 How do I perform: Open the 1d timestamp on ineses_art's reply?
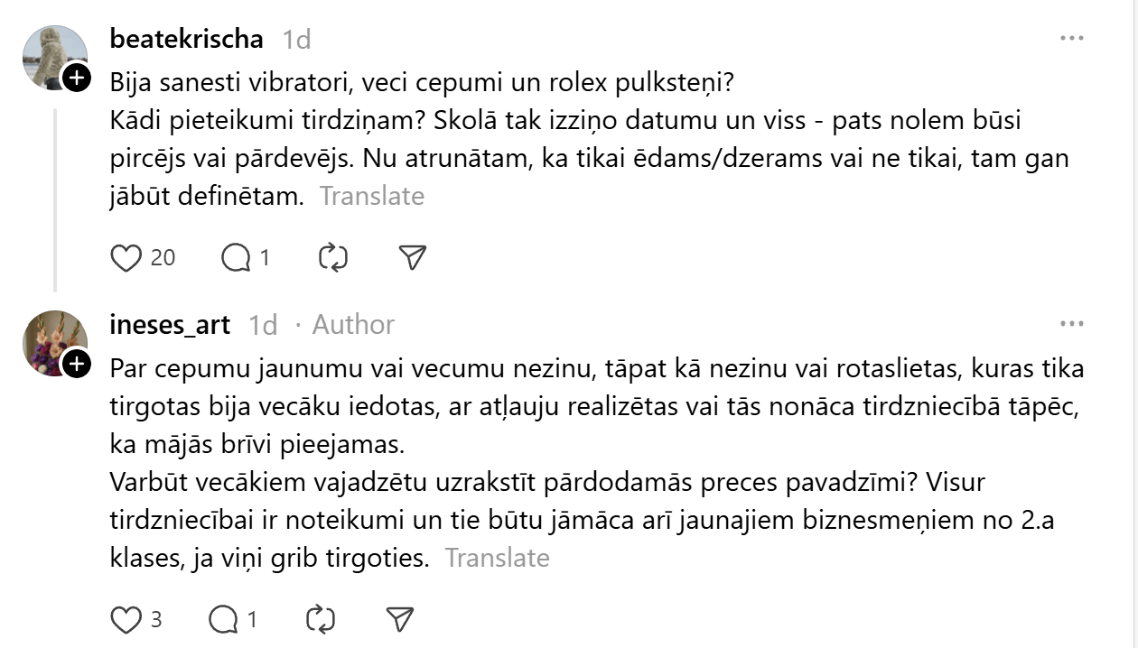[263, 325]
